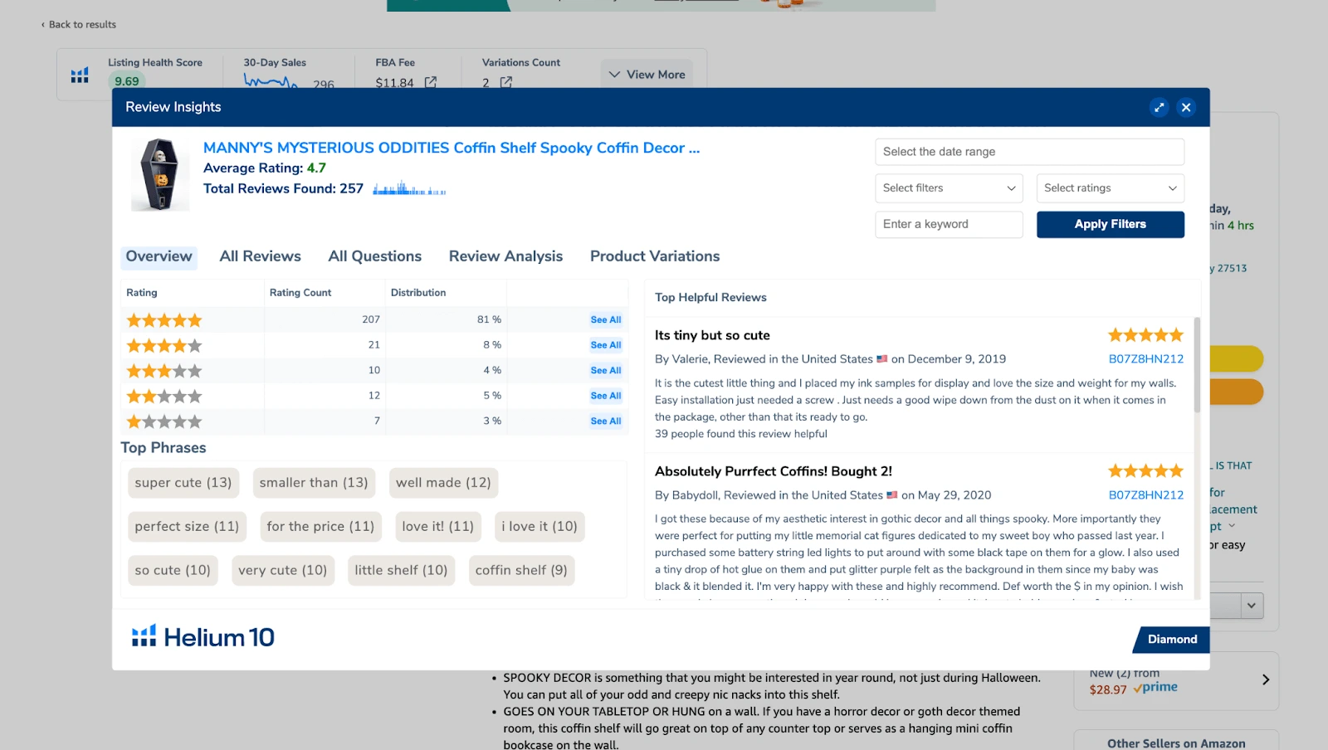The image size is (1328, 750).
Task: Click the bar chart icon beside Listing Health Score
Action: 79,74
